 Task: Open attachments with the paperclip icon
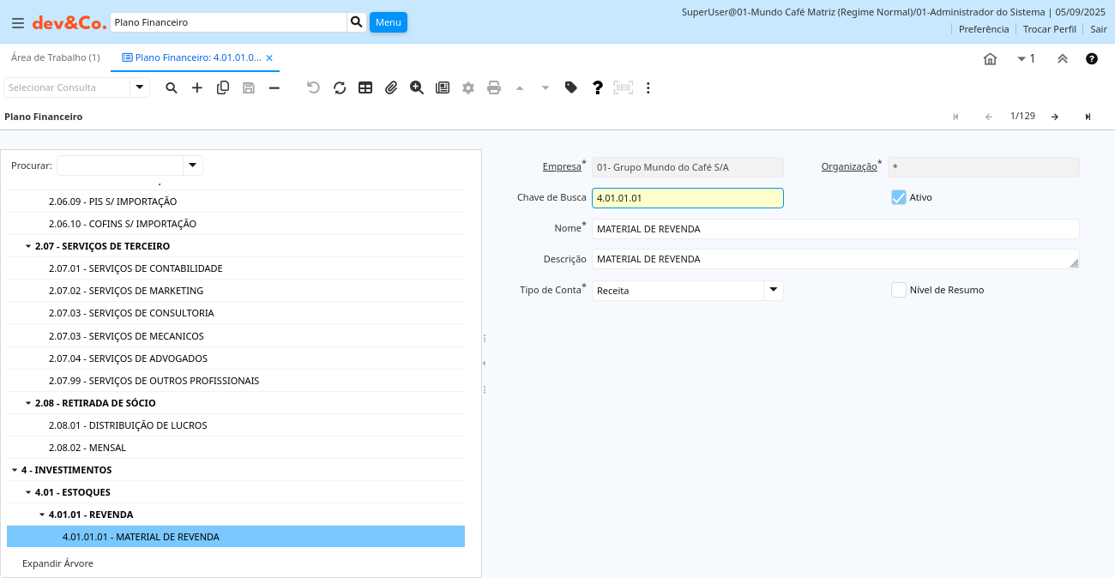(x=391, y=87)
